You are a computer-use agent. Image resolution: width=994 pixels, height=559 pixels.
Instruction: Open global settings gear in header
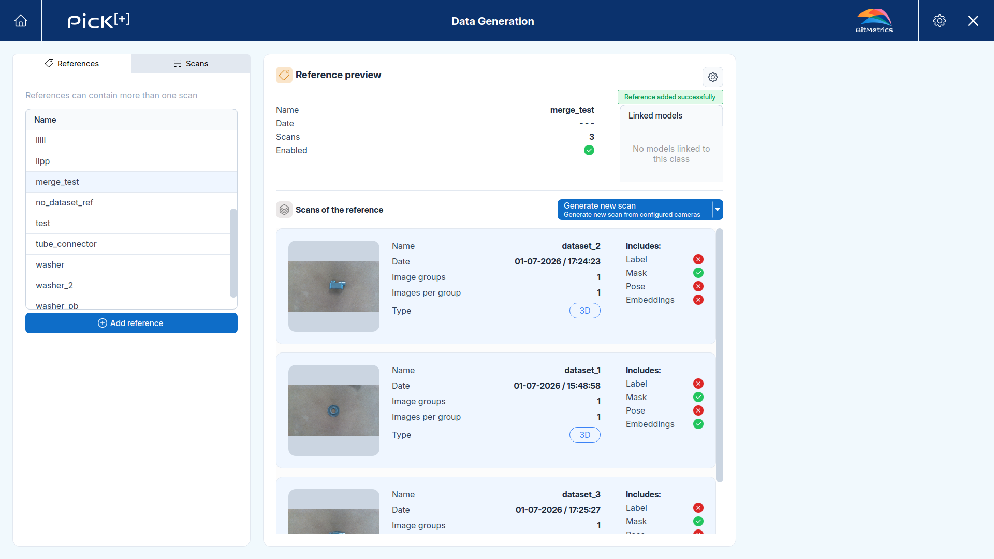(x=940, y=21)
